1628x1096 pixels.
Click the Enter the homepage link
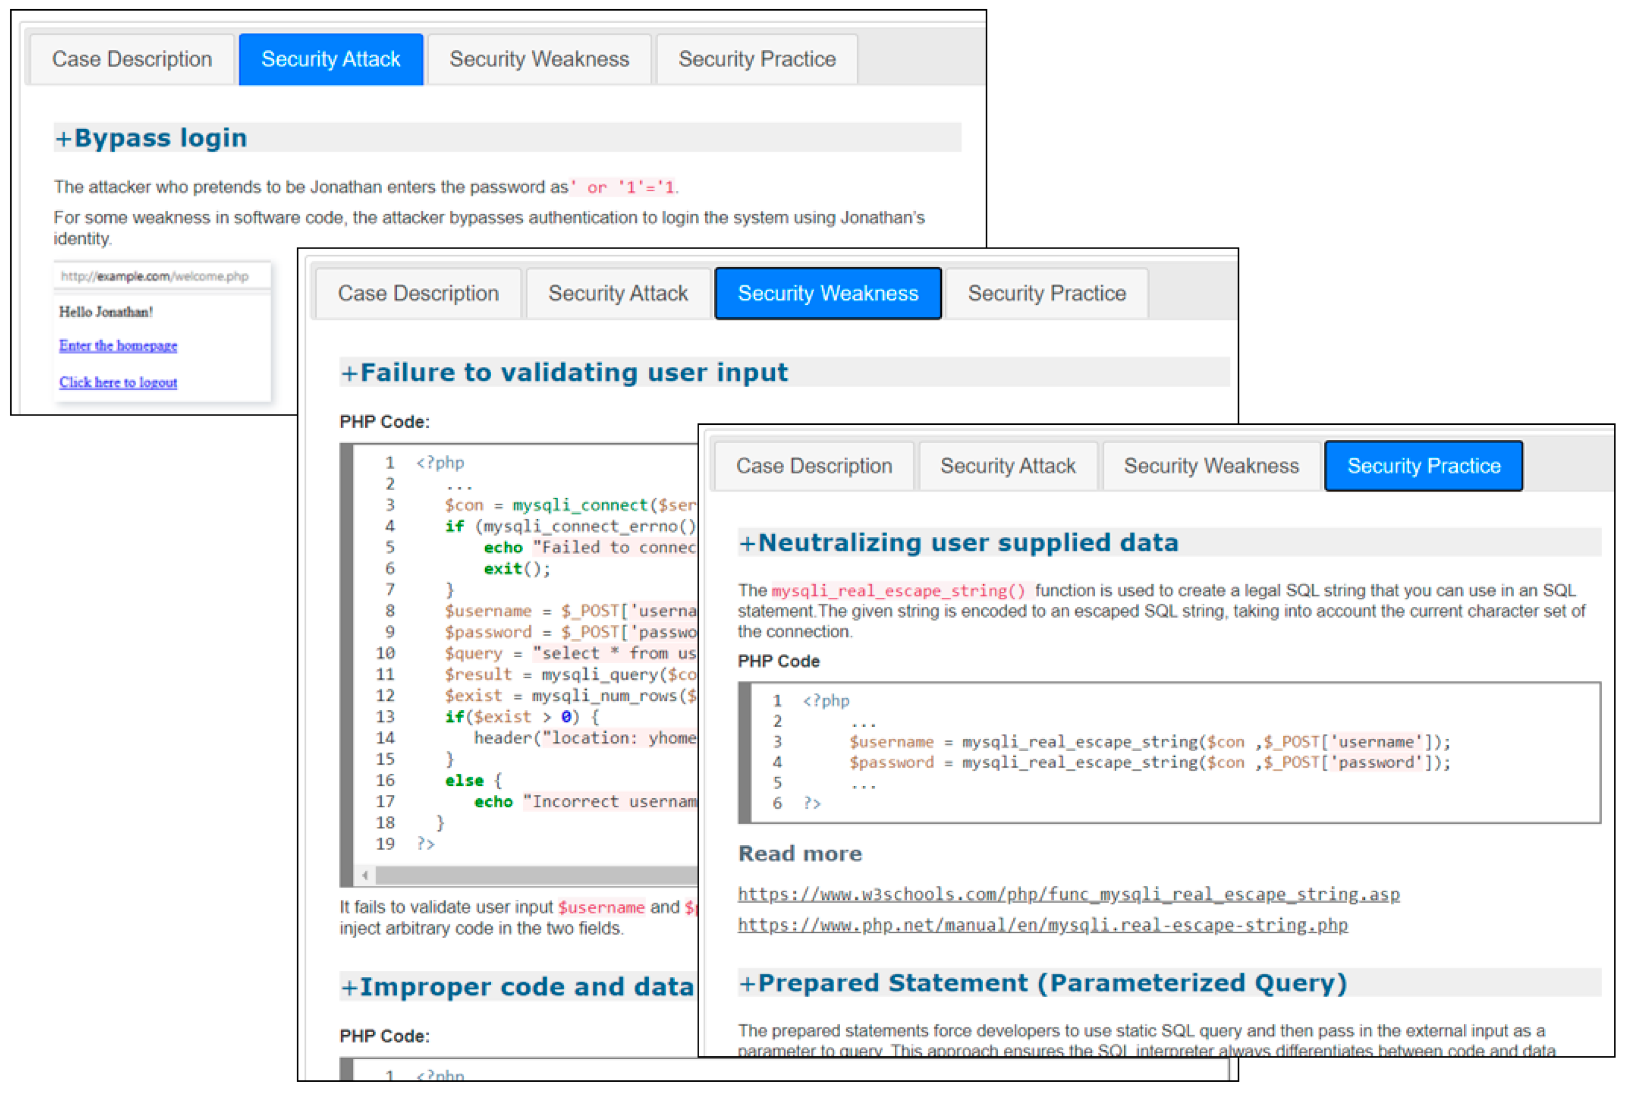[118, 345]
